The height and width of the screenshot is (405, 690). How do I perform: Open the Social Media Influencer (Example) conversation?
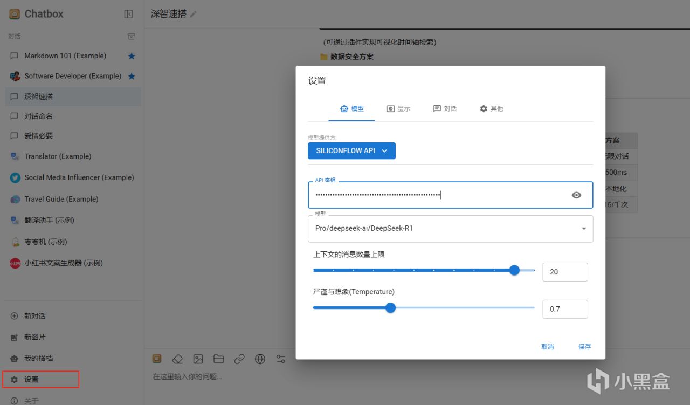click(x=72, y=177)
